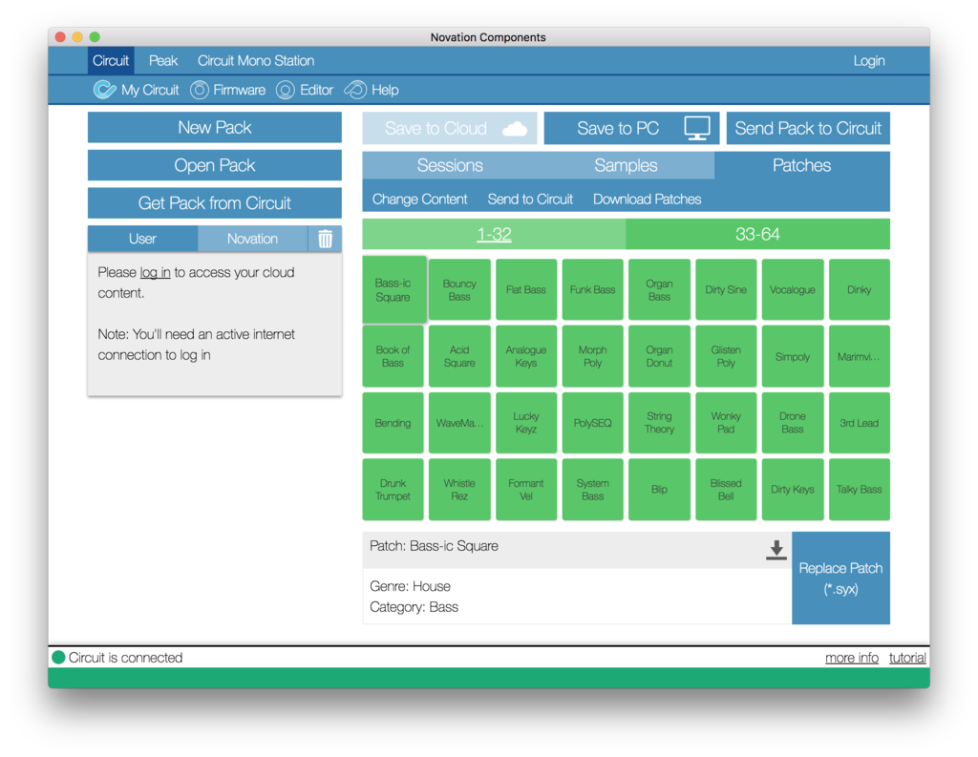This screenshot has width=978, height=757.
Task: Select the Blip patch pad
Action: pyautogui.click(x=659, y=490)
